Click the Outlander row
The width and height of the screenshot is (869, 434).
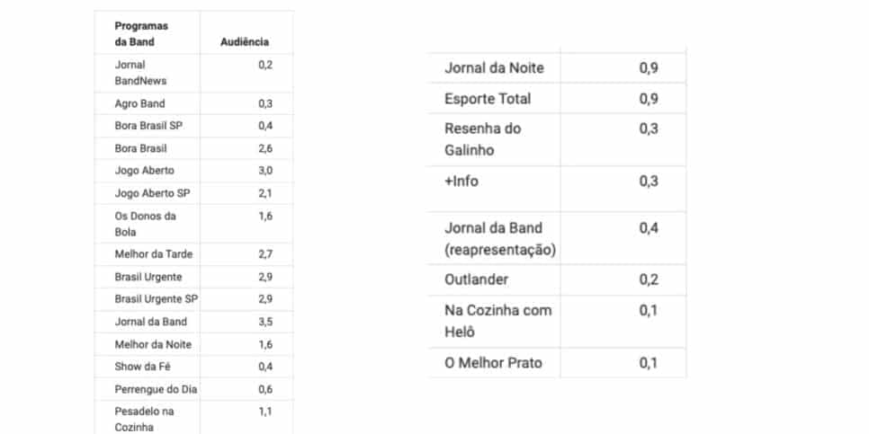557,280
